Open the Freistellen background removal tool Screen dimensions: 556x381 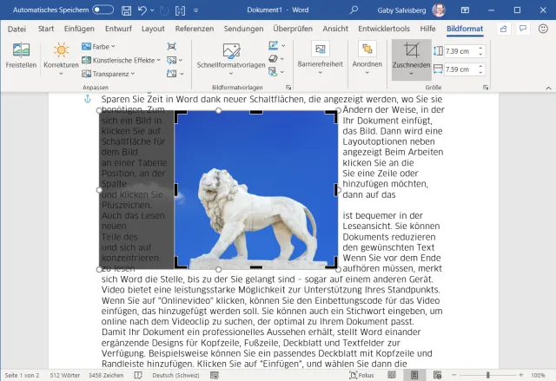21,56
